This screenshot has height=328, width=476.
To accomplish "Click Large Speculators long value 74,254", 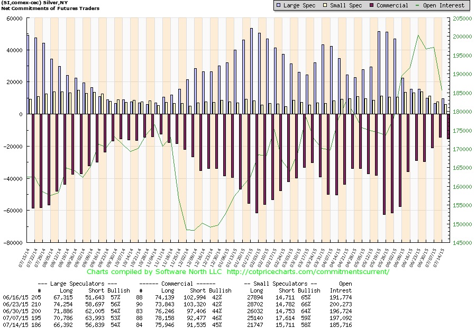I will pos(63,304).
